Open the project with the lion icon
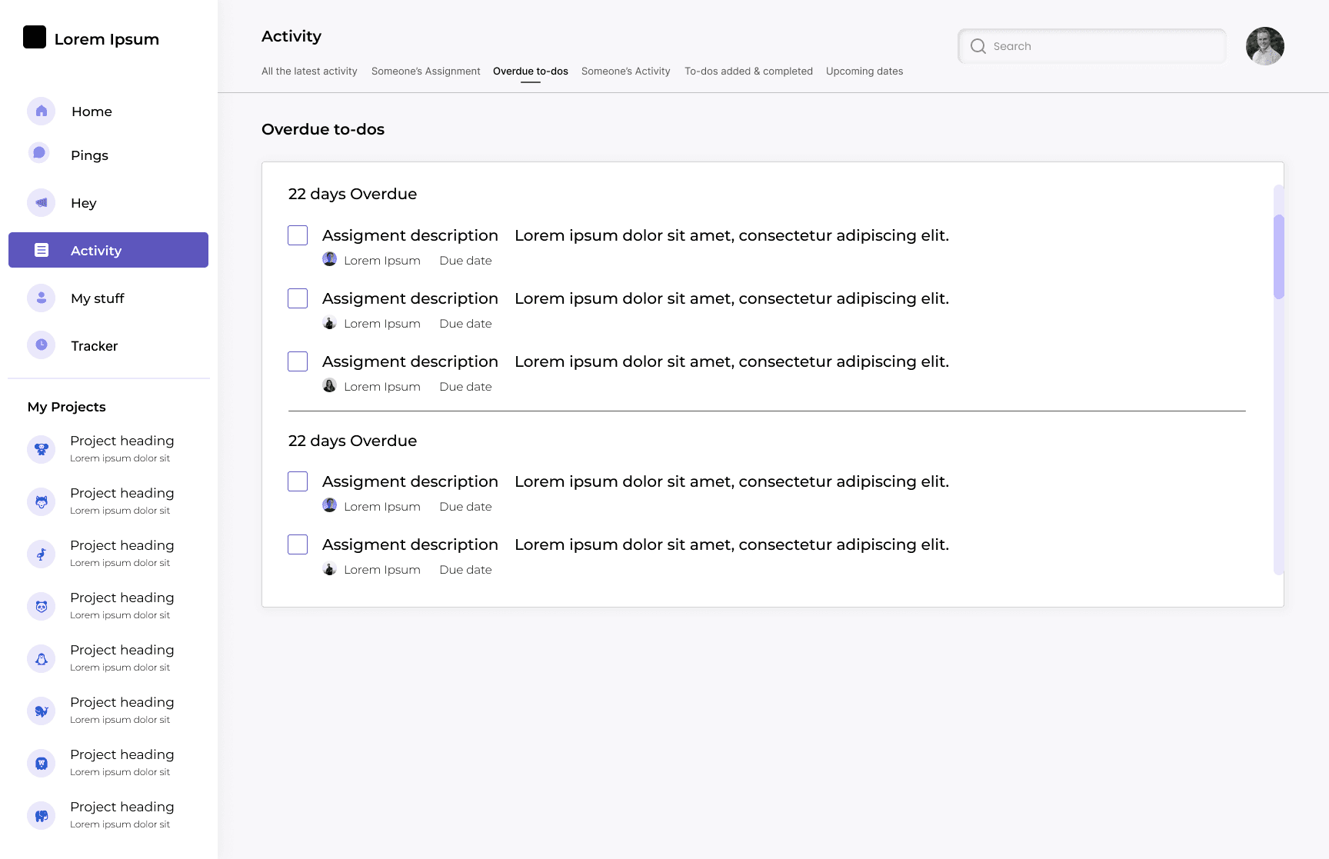The image size is (1329, 859). point(42,763)
